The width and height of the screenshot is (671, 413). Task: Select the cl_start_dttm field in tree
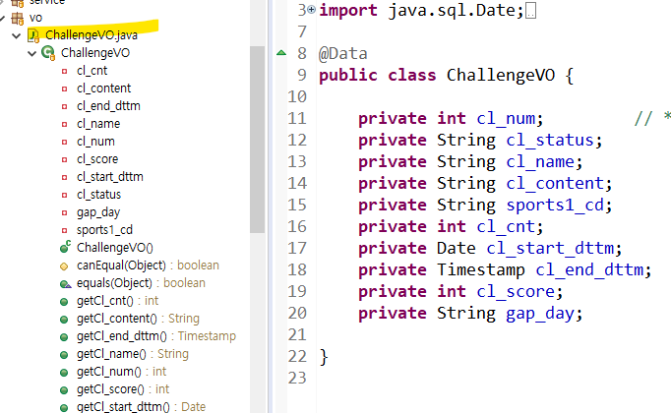[110, 177]
